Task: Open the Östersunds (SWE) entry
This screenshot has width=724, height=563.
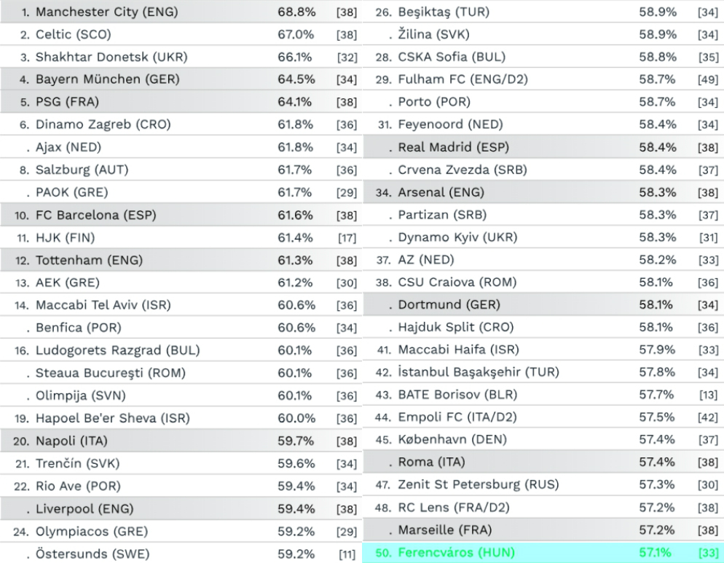Action: pyautogui.click(x=181, y=554)
